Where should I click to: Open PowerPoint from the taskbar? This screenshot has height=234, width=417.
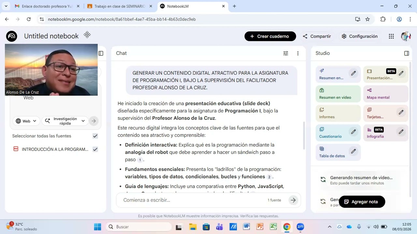point(260,227)
